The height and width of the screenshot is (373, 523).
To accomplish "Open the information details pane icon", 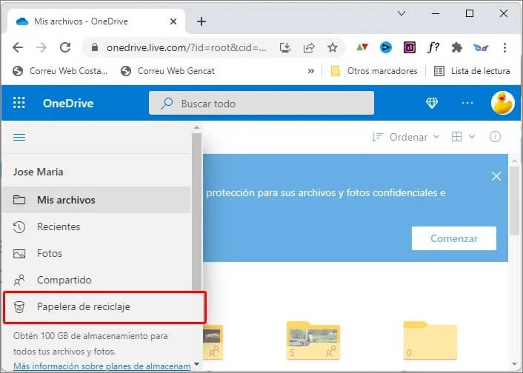I will (x=495, y=137).
